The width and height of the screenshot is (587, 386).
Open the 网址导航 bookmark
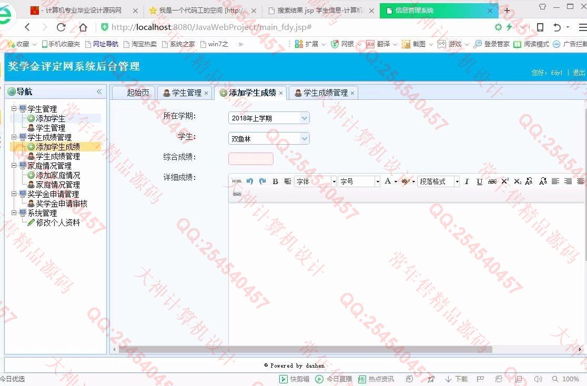[x=102, y=44]
